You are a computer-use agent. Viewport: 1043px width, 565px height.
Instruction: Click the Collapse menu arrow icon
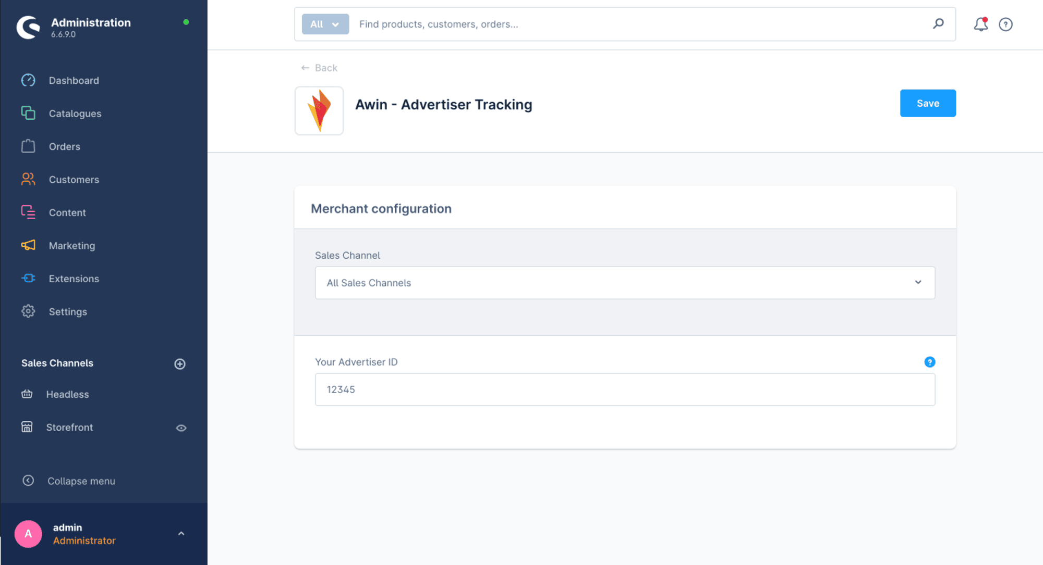click(28, 481)
